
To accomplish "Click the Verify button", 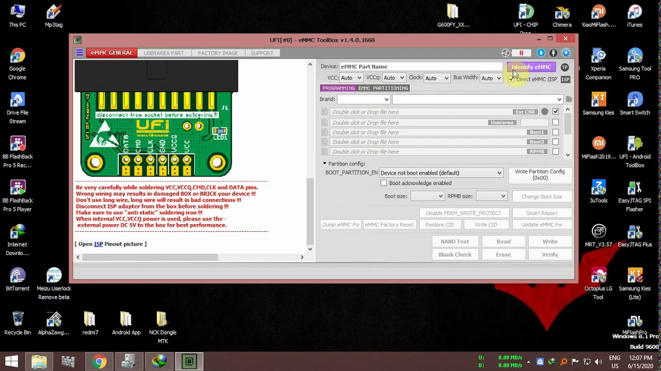I will click(550, 255).
